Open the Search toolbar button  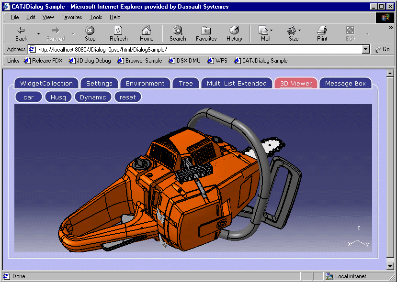[178, 34]
